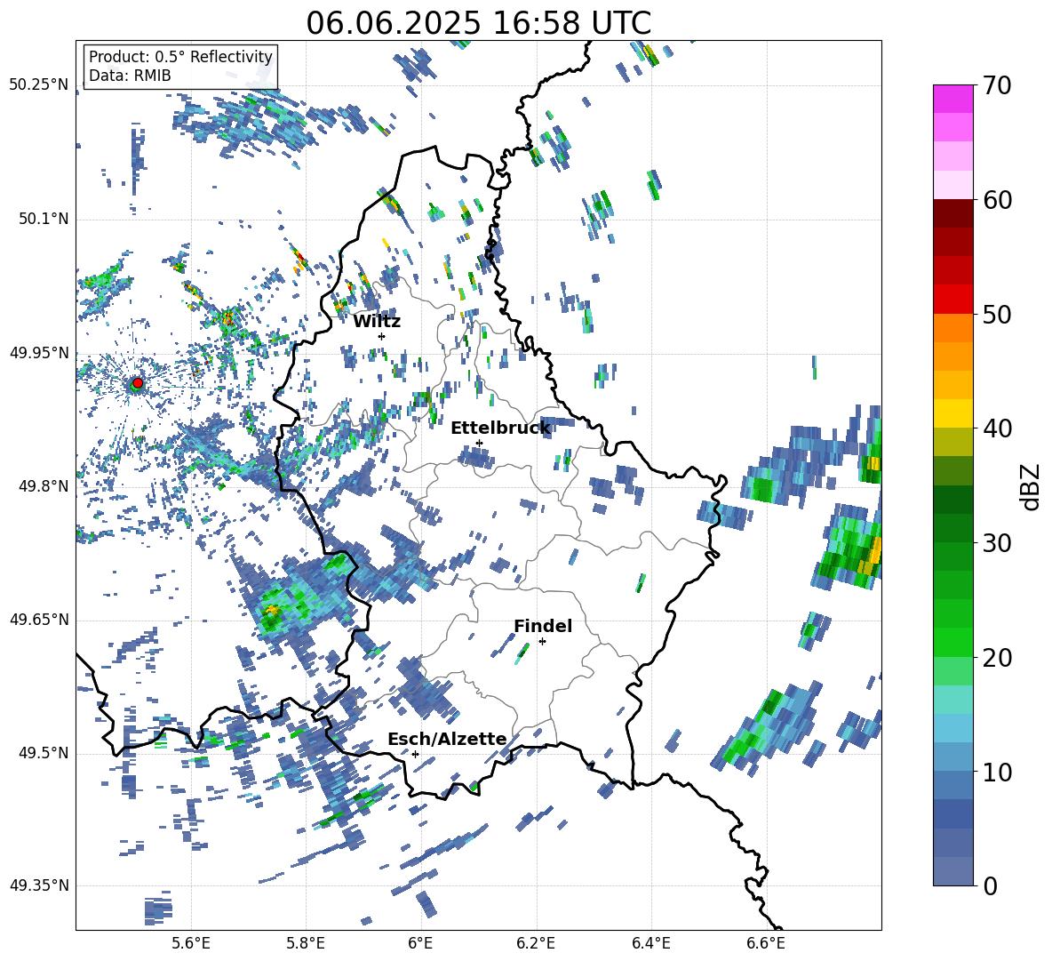The image size is (1052, 961).
Task: Click the colorbar tick label 70
Action: click(996, 86)
